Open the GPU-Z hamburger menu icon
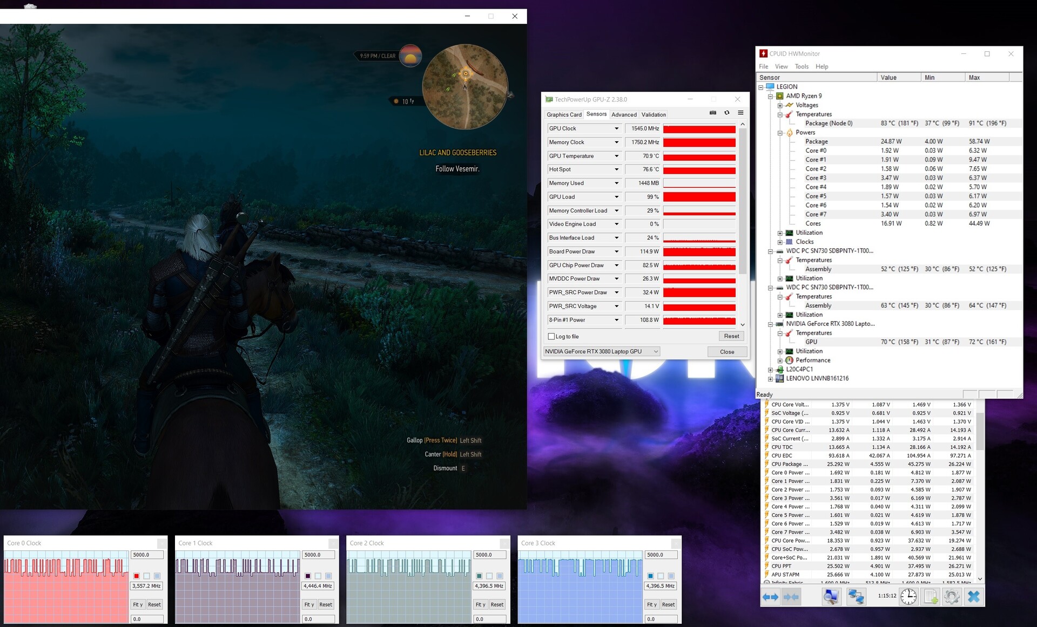The image size is (1037, 627). (x=740, y=113)
